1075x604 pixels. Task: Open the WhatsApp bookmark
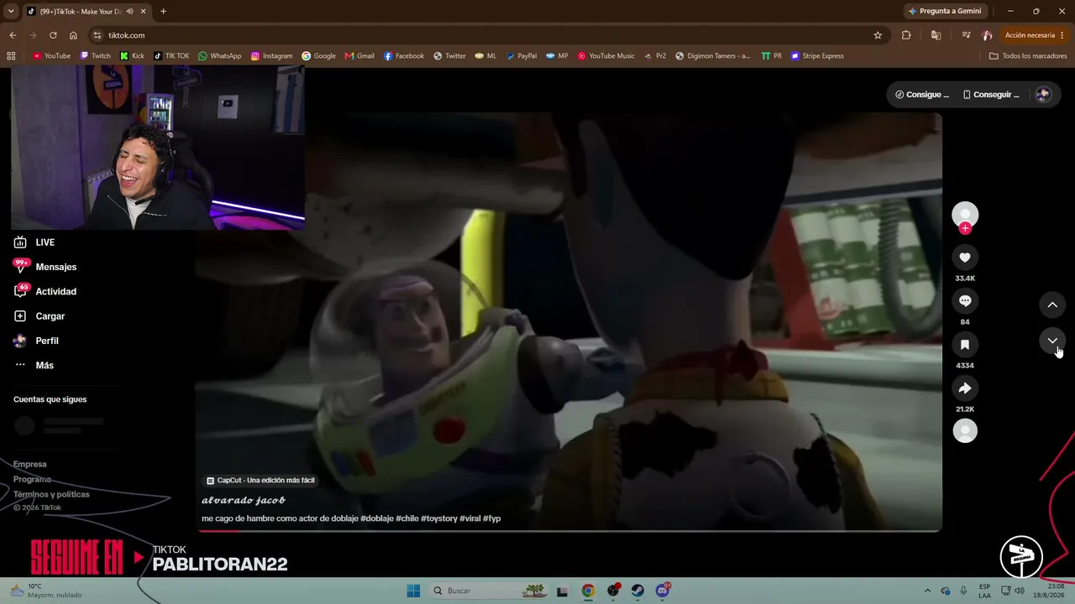point(219,56)
